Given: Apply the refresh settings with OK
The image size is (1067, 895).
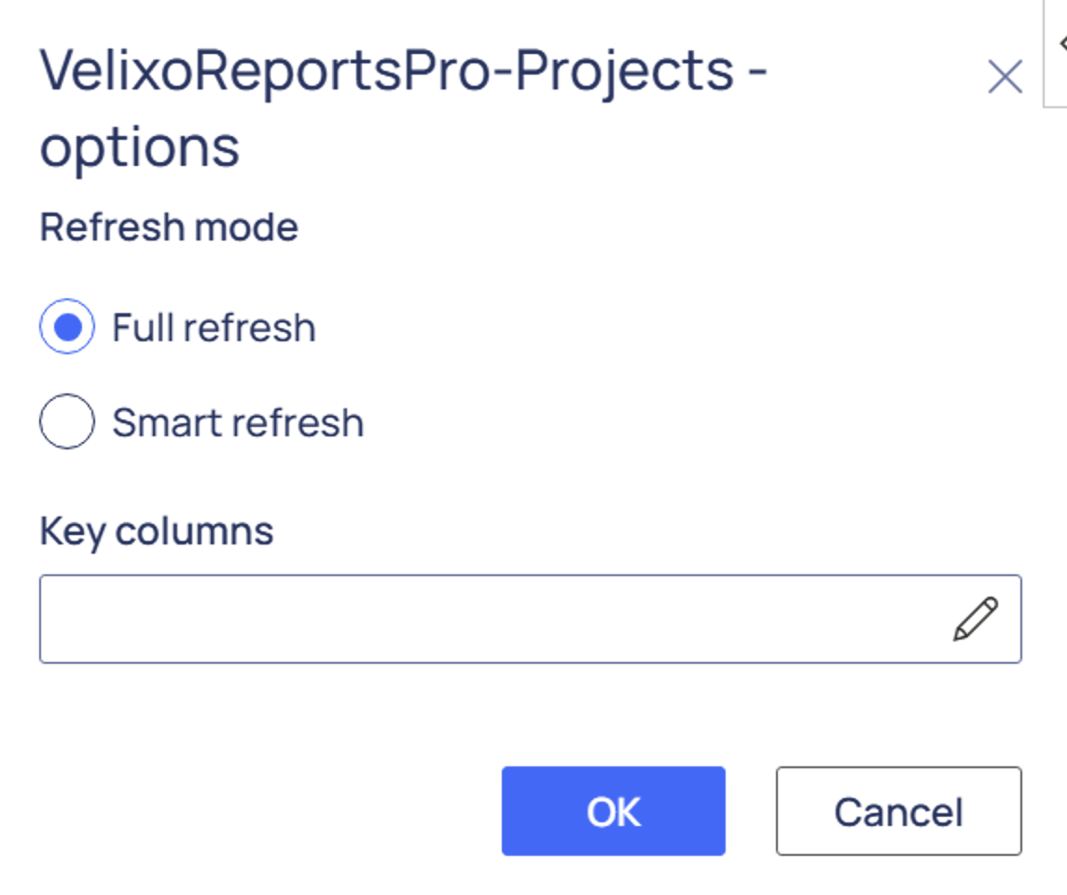Looking at the screenshot, I should click(x=613, y=811).
